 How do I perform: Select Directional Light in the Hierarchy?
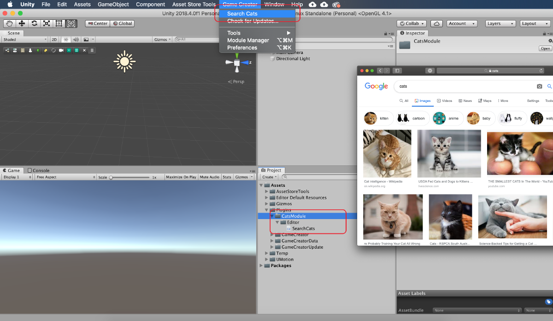(293, 59)
